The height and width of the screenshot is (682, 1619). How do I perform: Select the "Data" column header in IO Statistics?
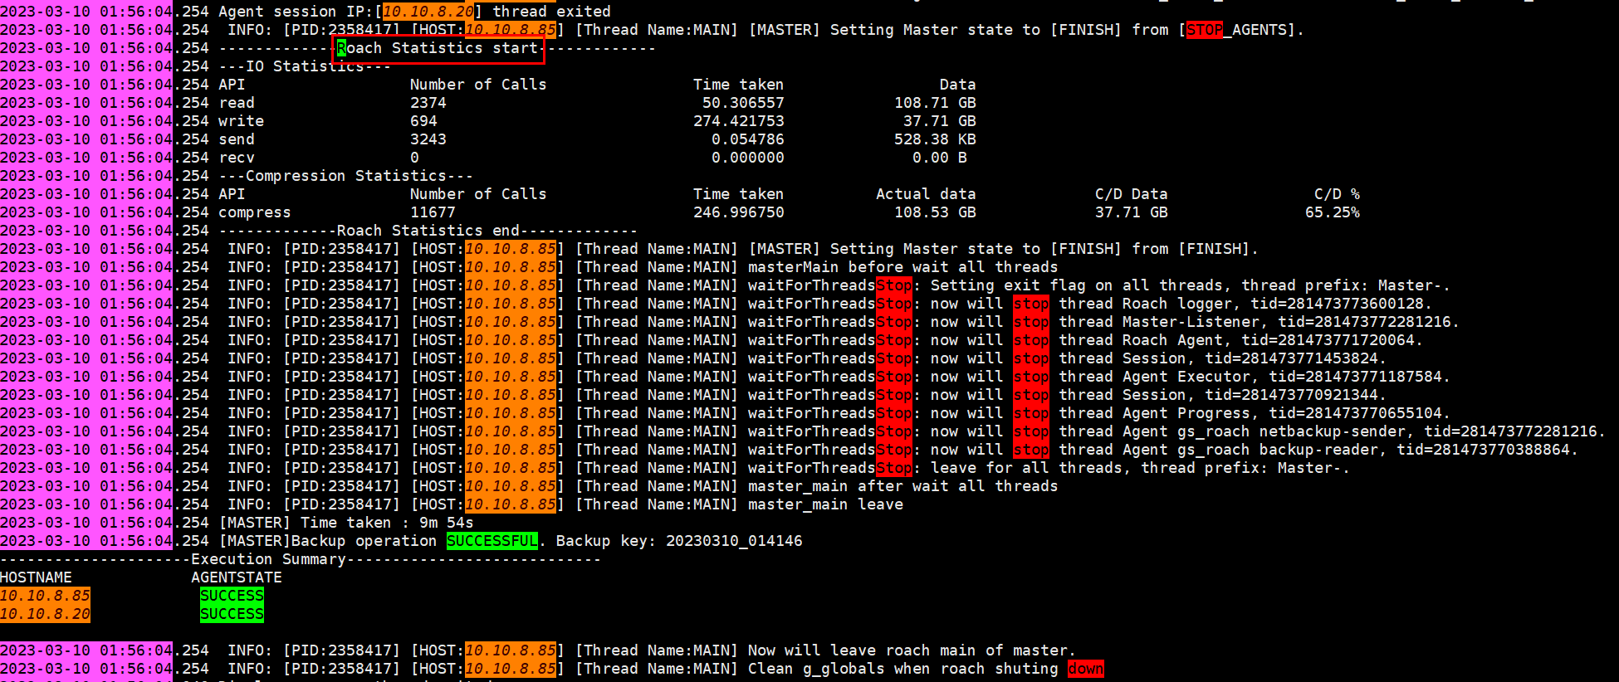[957, 85]
